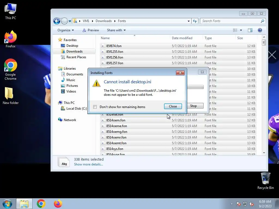Image resolution: width=279 pixels, height=209 pixels.
Task: Click File Explorer taskbar icon
Action: point(24,204)
